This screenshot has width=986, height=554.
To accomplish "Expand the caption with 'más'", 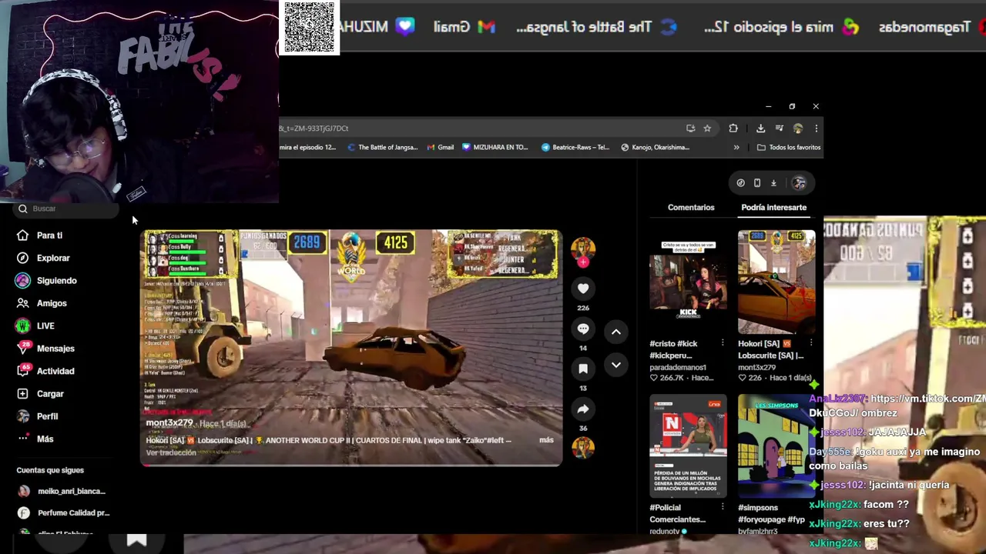I will [546, 440].
